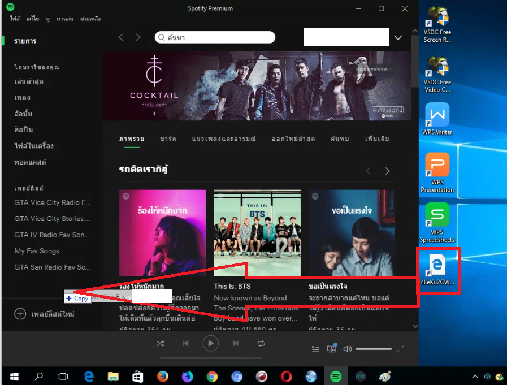This screenshot has height=385, width=507.
Task: Open the GTA San Radio Fav So... playlist
Action: [53, 267]
